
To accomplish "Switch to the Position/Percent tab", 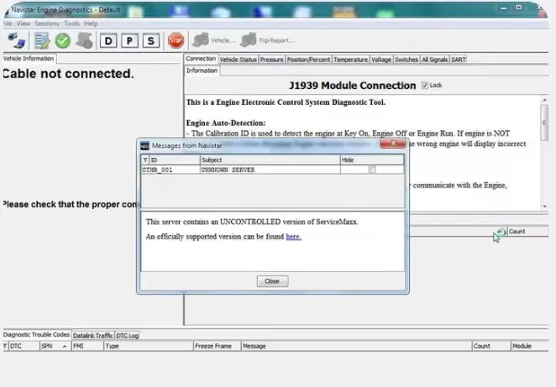I will tap(308, 60).
